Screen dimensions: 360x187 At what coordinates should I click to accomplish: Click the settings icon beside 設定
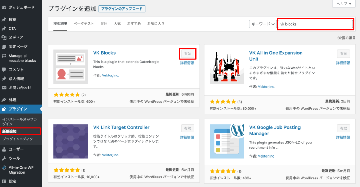pos(4,181)
